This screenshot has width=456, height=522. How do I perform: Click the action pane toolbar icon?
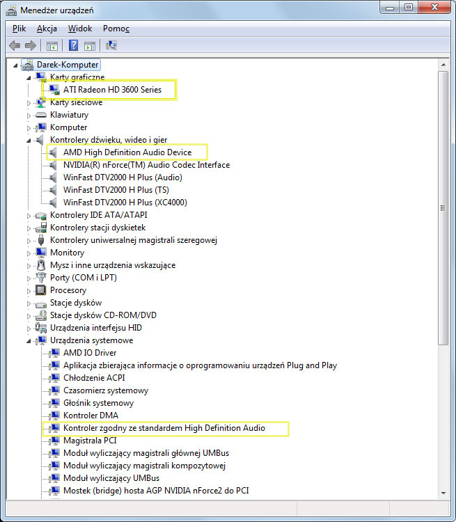click(x=90, y=46)
